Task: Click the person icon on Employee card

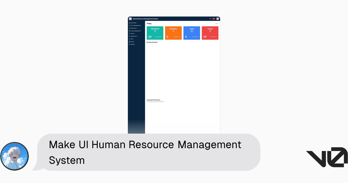Action: pyautogui.click(x=173, y=31)
